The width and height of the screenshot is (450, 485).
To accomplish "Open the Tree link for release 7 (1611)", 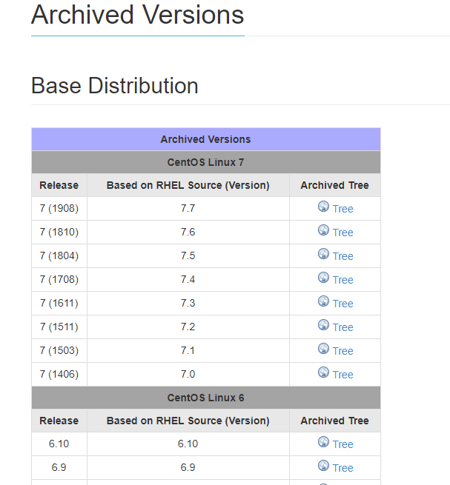I will [x=343, y=304].
